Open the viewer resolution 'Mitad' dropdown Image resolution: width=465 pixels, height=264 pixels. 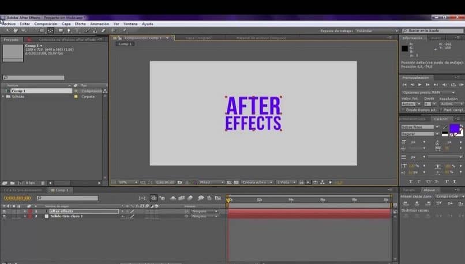[x=211, y=182]
